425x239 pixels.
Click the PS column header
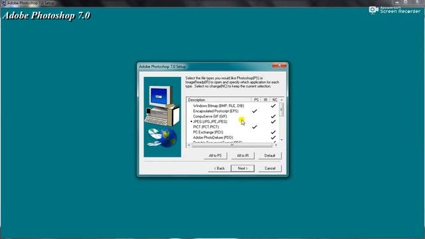coord(256,100)
